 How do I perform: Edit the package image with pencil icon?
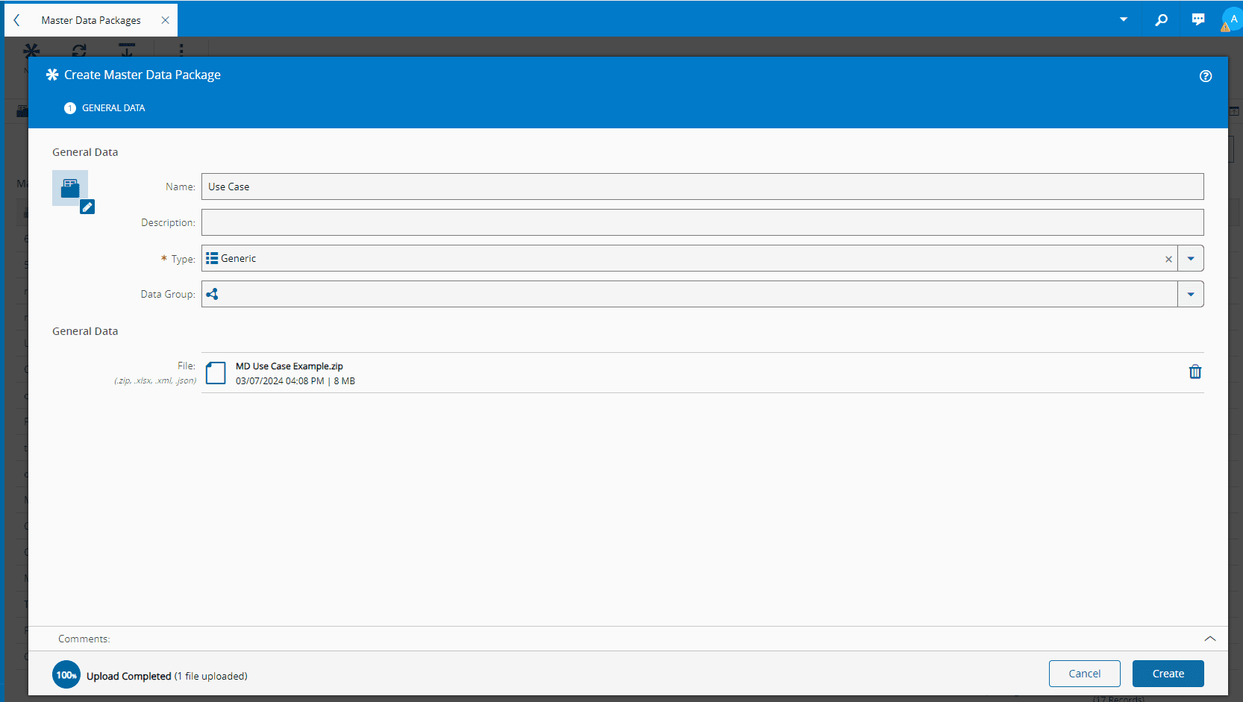pyautogui.click(x=87, y=207)
